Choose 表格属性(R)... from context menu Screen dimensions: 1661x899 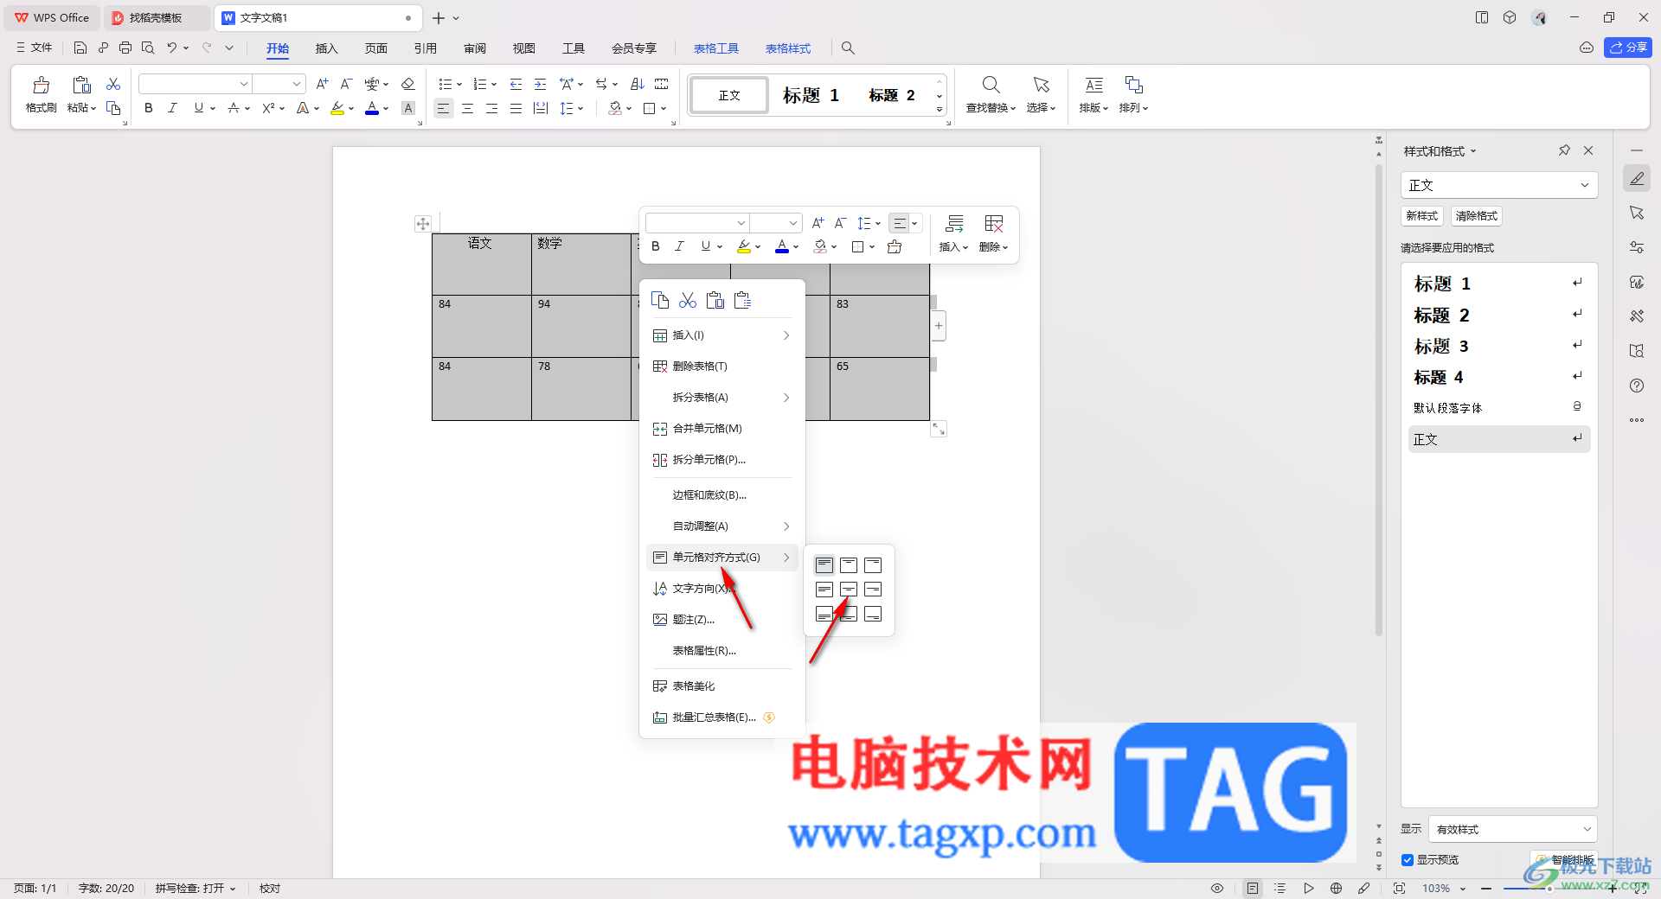(x=722, y=651)
